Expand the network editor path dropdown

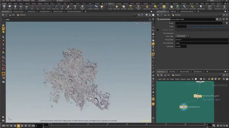220,75
